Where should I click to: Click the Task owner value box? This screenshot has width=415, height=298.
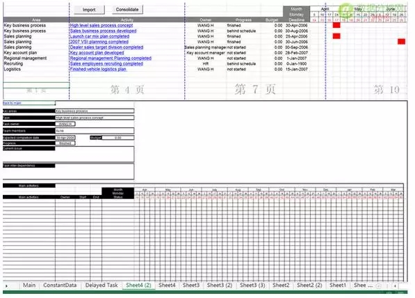pos(65,124)
